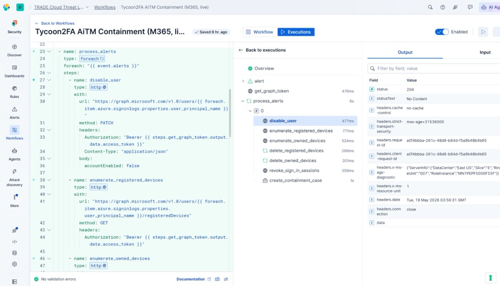Screen dimensions: 500x286
Task: Open the data management database icon
Action: point(15,253)
